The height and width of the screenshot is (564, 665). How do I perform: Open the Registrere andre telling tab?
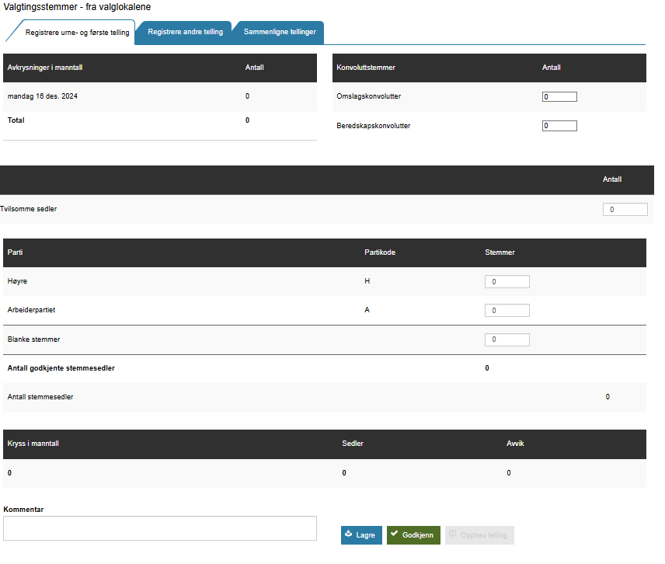(185, 32)
